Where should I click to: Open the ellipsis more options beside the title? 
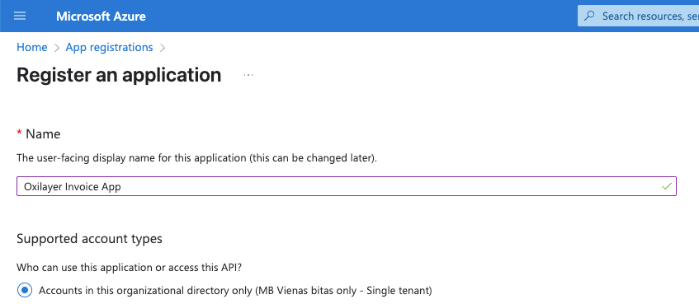248,75
